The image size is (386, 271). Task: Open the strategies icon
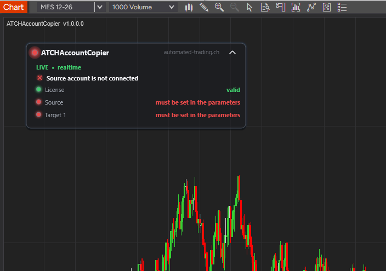click(x=311, y=7)
